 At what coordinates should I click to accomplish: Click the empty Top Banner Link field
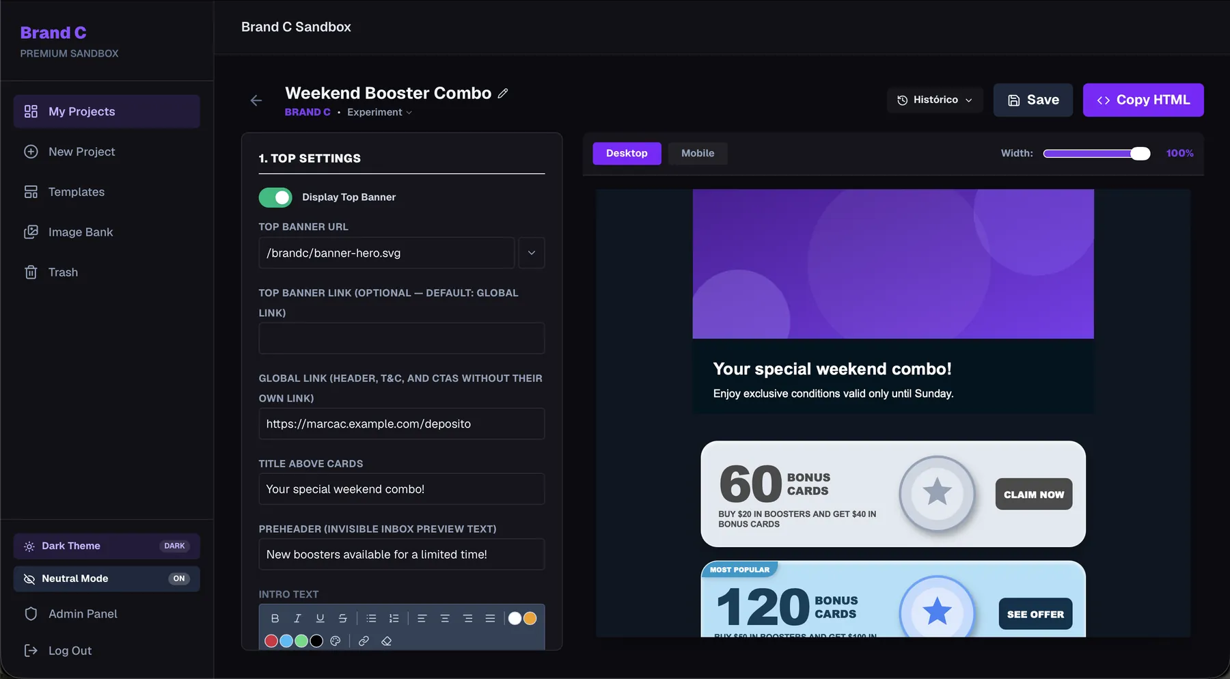[x=402, y=338]
